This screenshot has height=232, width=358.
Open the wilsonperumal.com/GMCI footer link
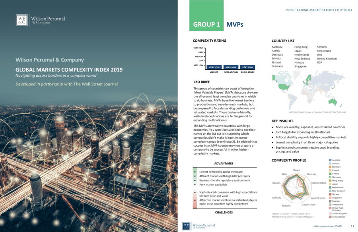click(x=327, y=226)
